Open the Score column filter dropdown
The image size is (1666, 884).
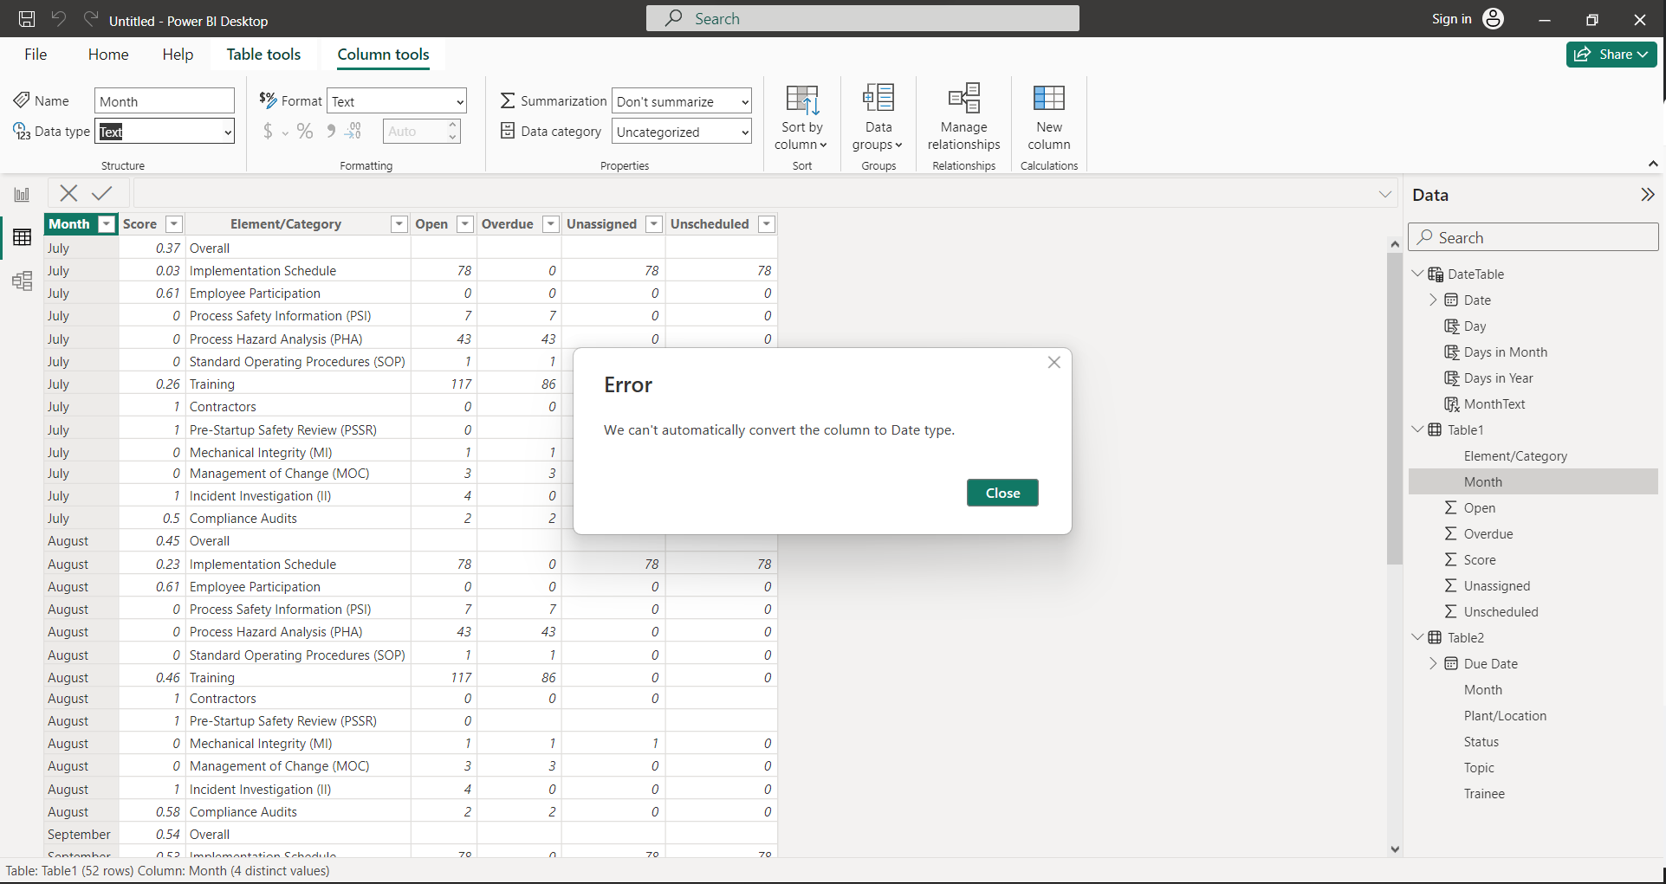point(174,224)
